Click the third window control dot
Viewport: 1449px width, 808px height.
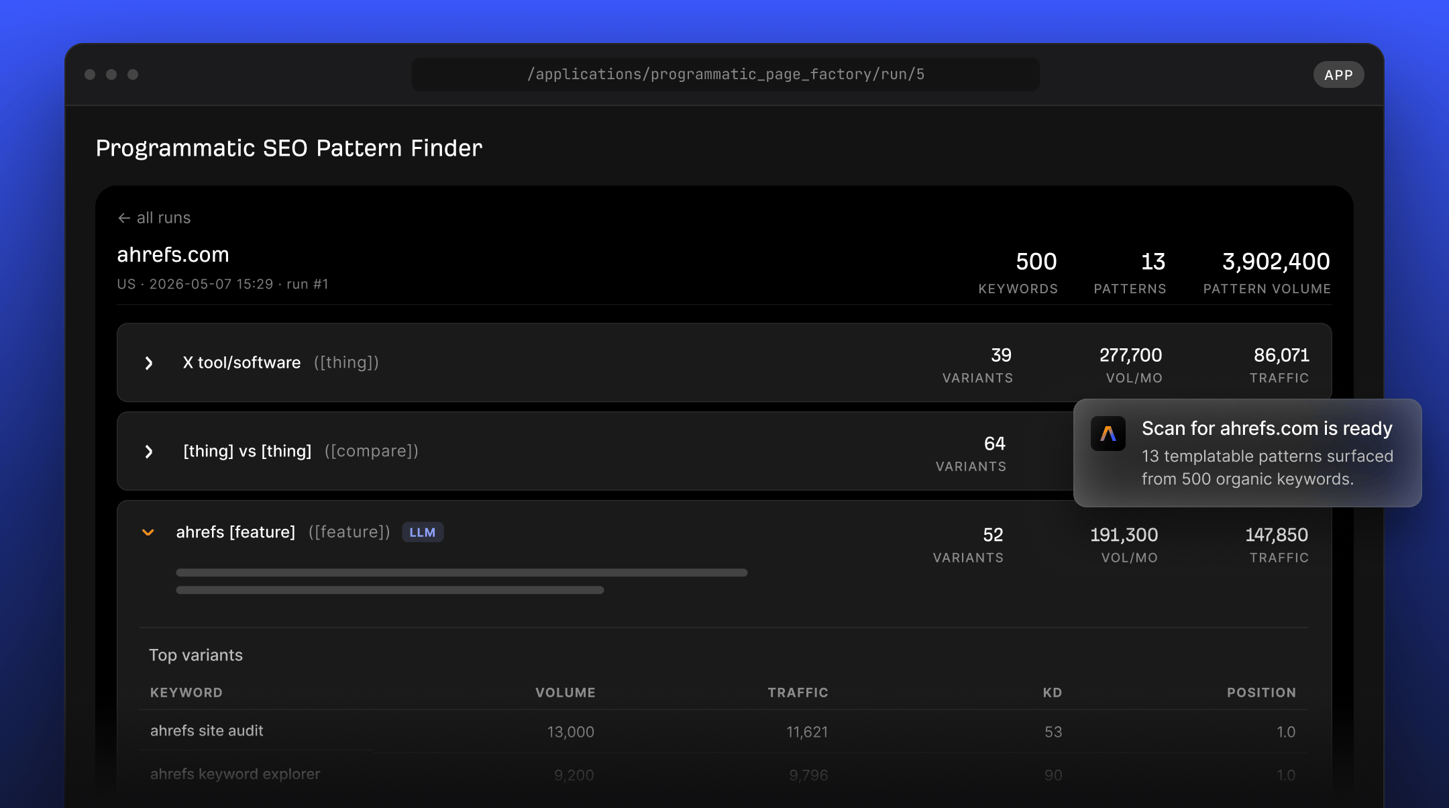click(133, 74)
